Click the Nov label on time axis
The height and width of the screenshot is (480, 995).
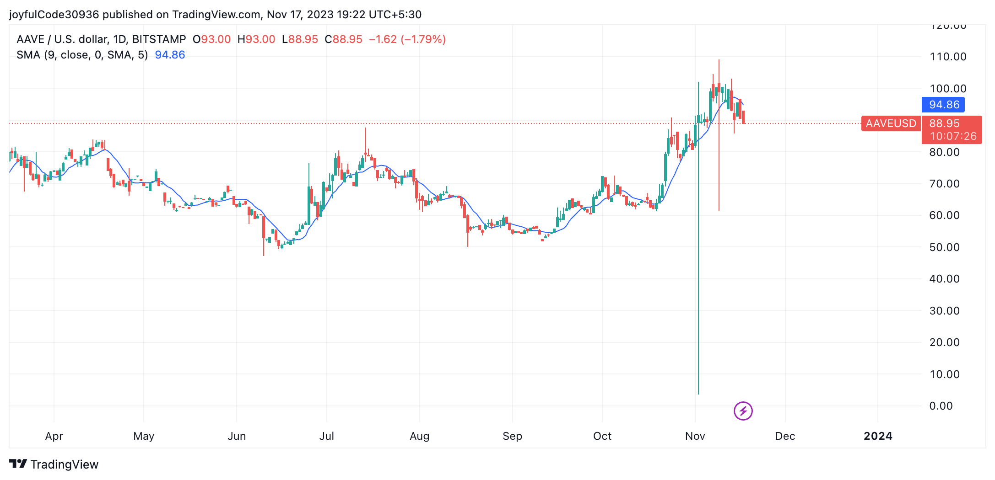695,436
